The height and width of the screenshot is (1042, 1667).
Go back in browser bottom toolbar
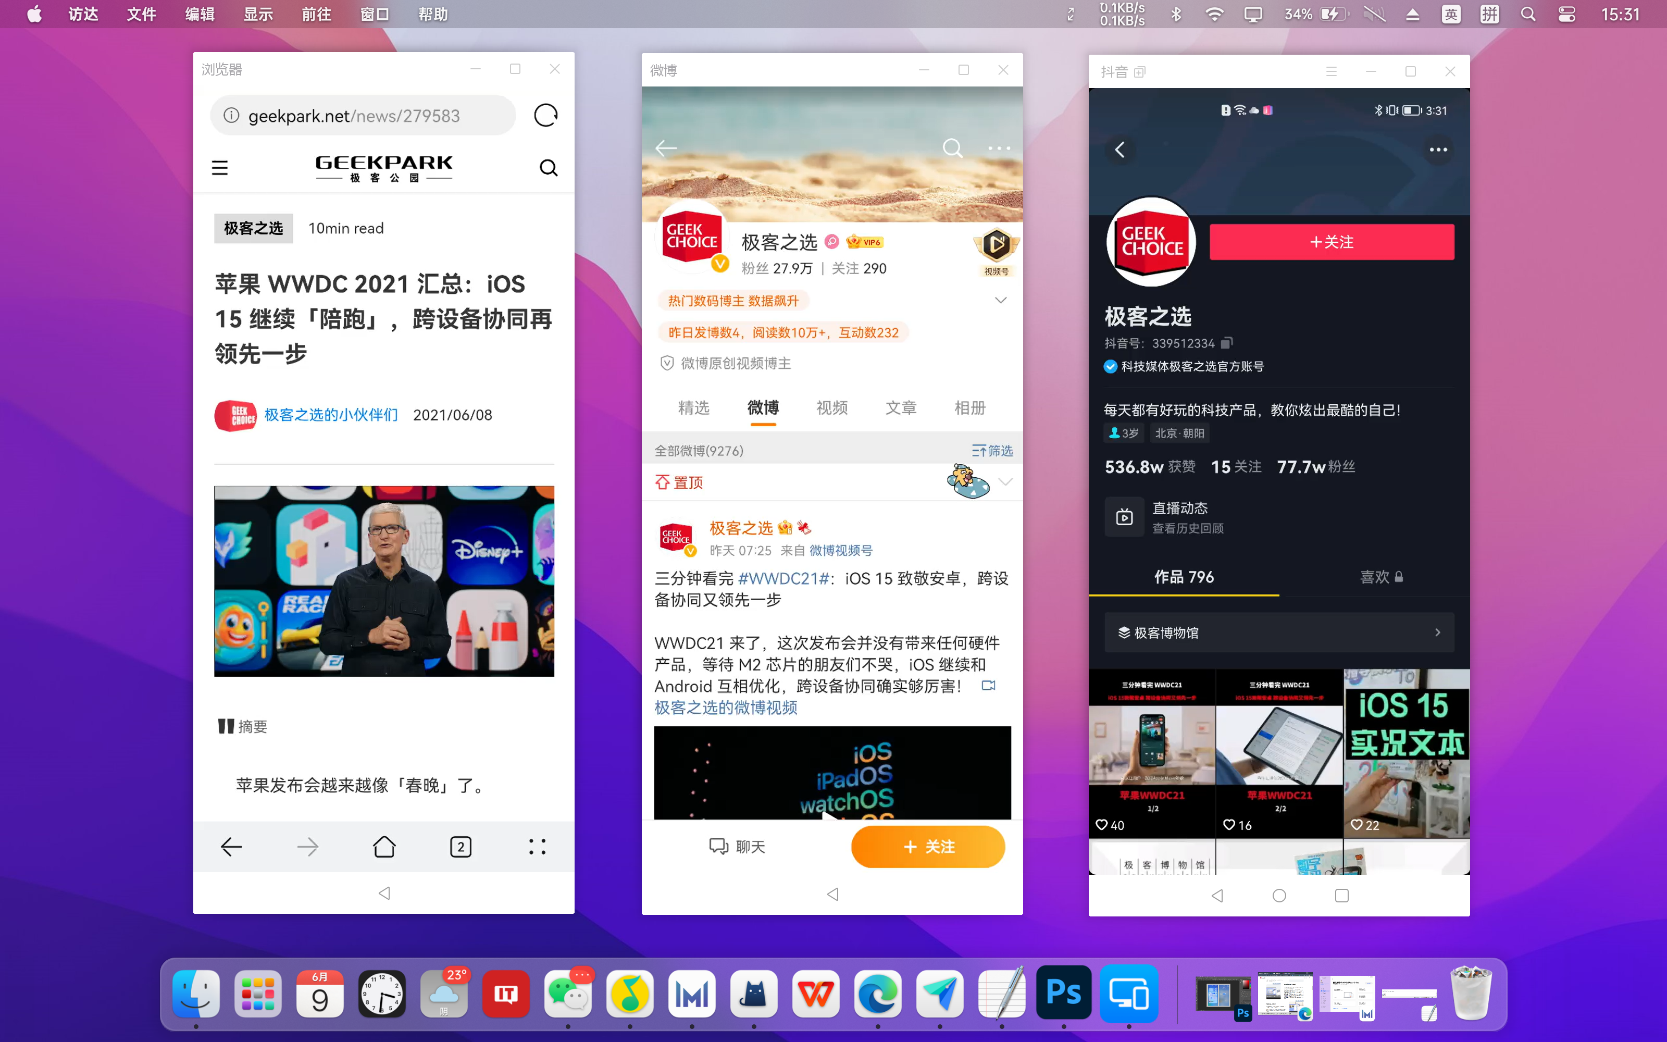(231, 846)
